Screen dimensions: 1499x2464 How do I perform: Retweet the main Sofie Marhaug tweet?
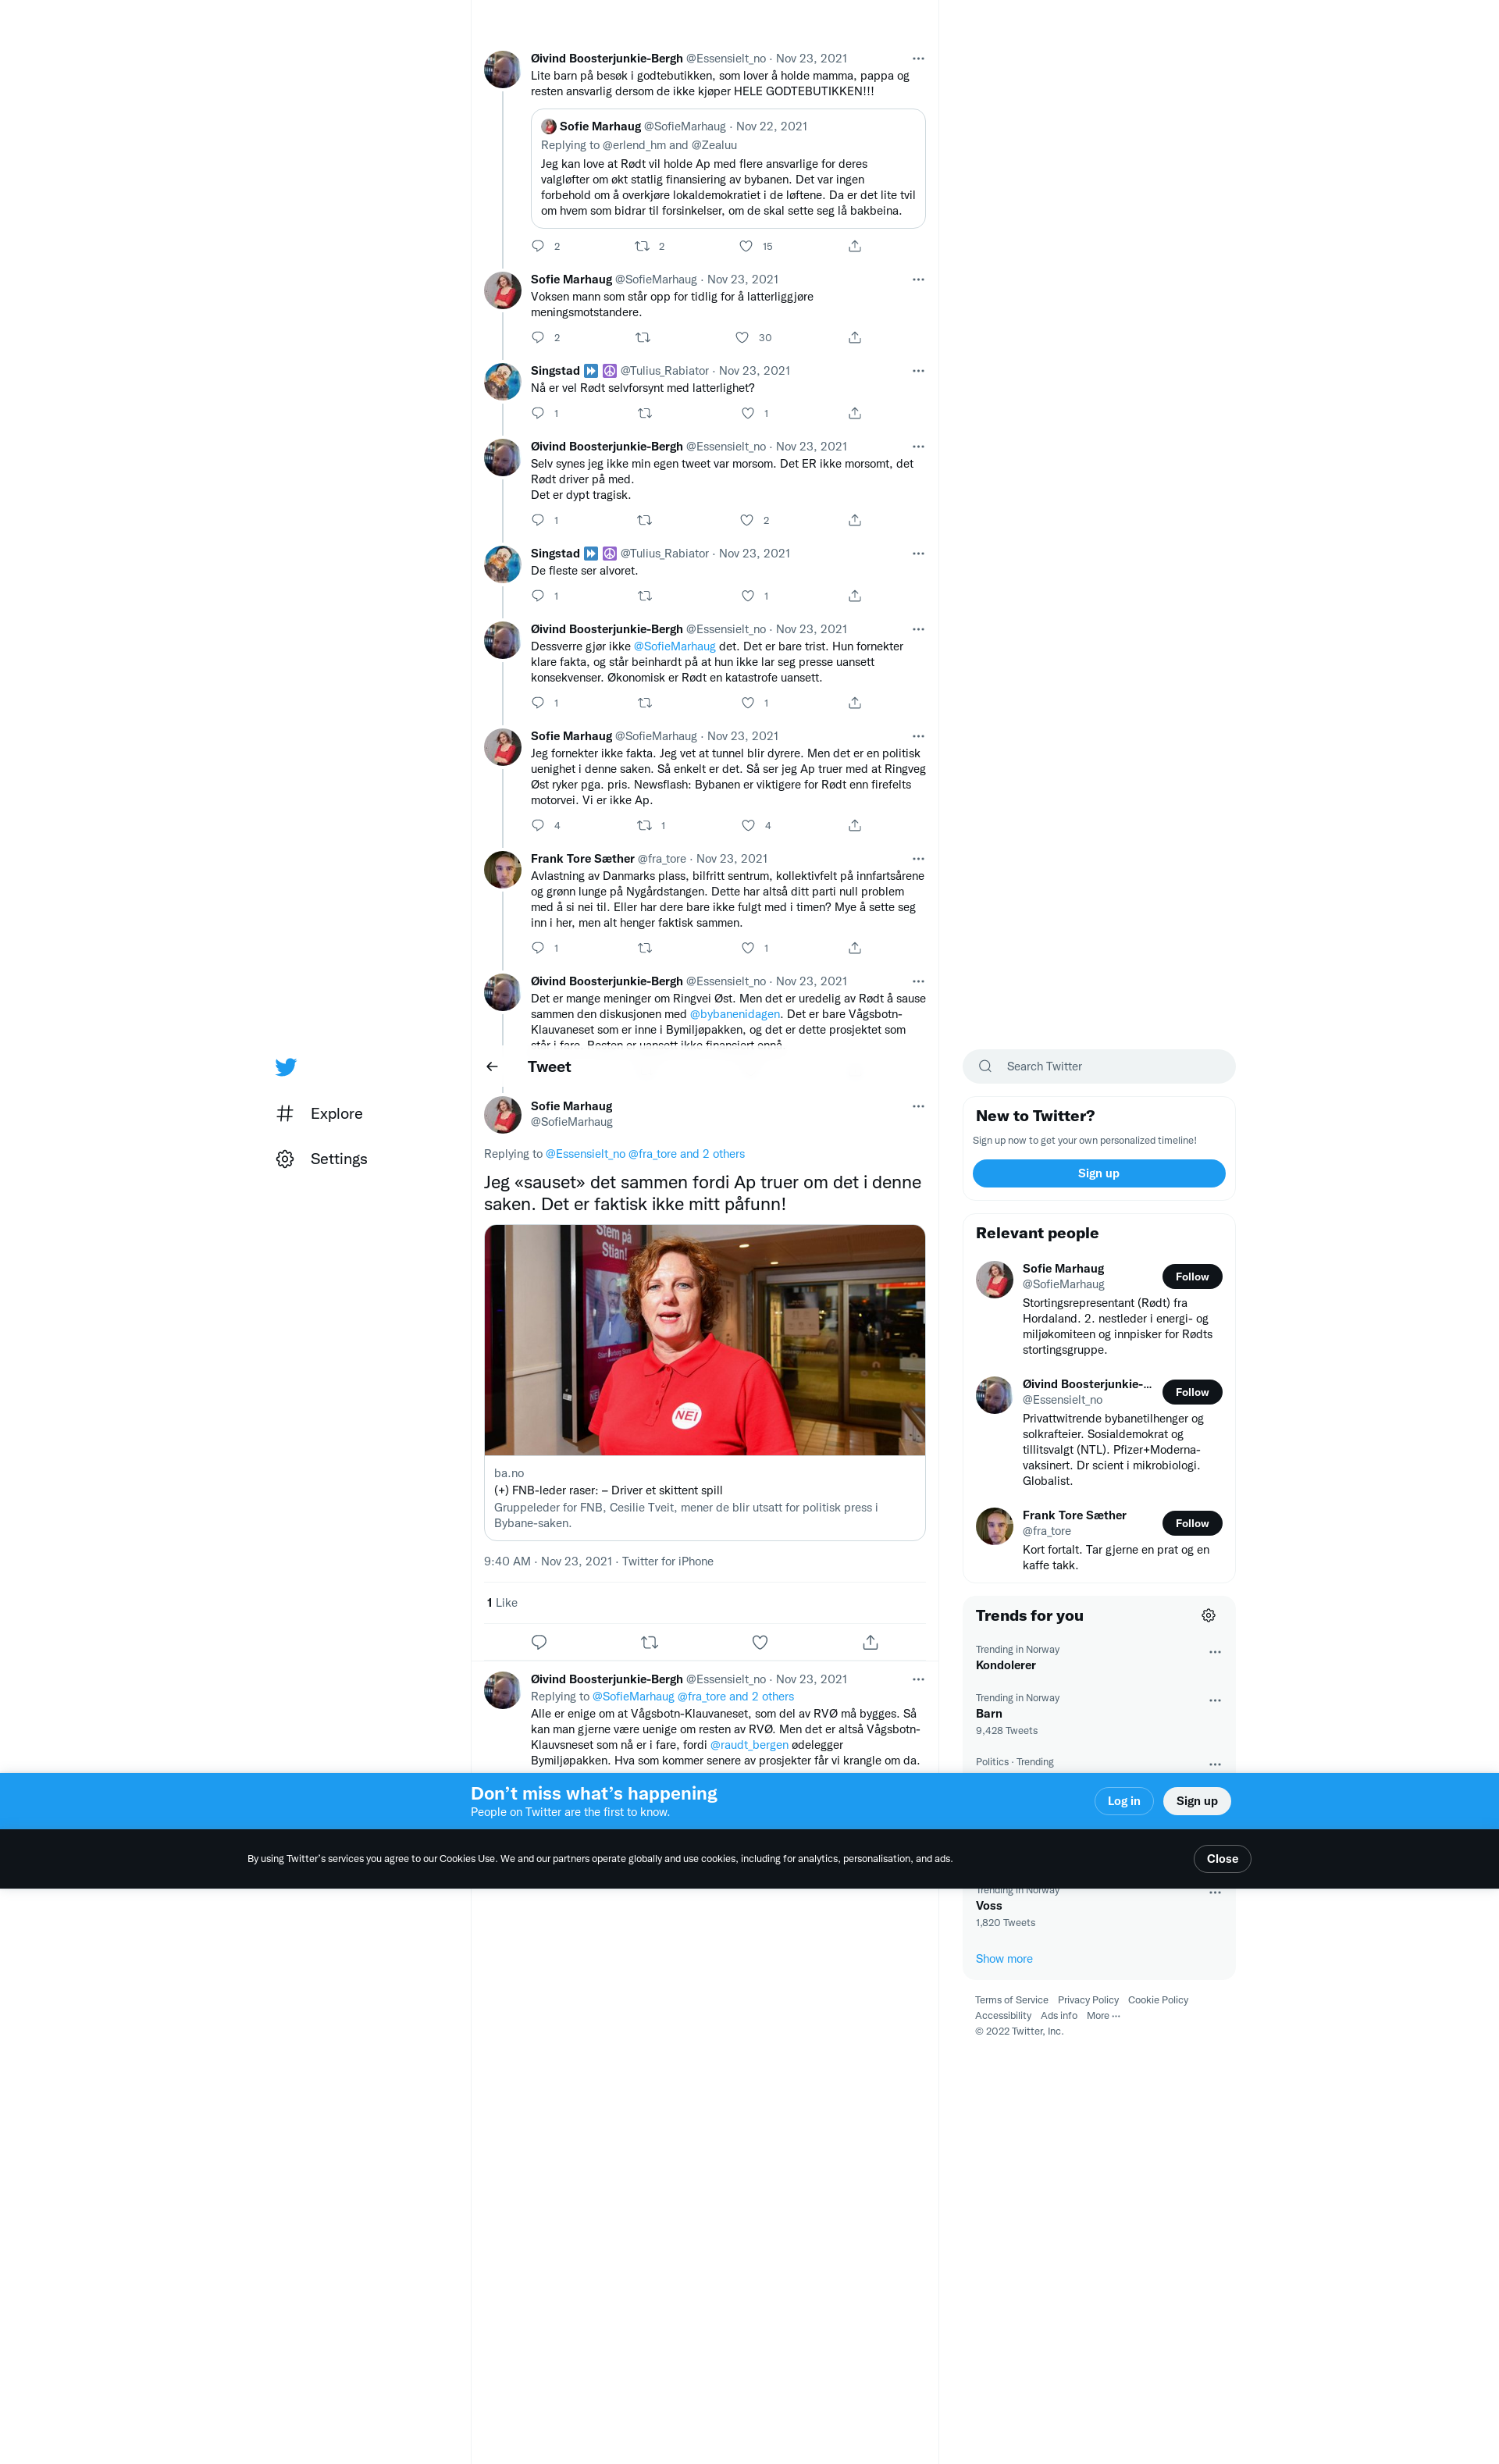tap(649, 1642)
